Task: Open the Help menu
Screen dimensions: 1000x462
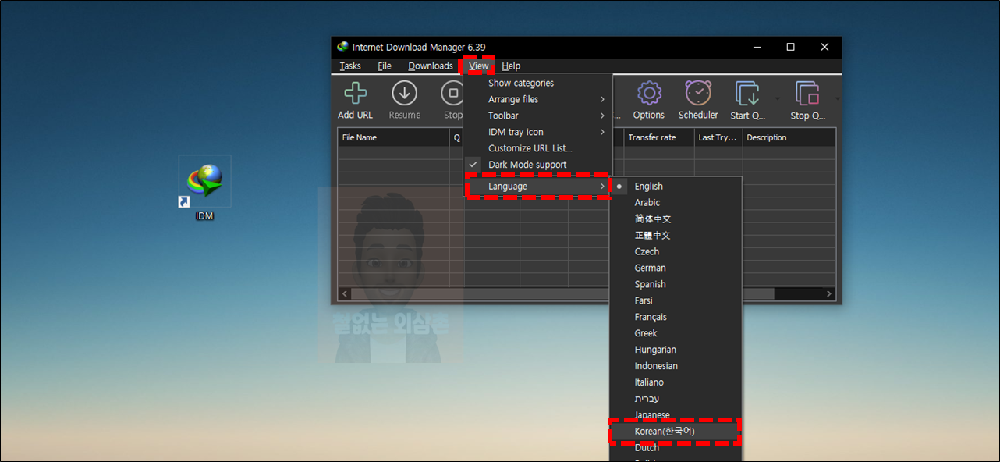Action: tap(511, 66)
